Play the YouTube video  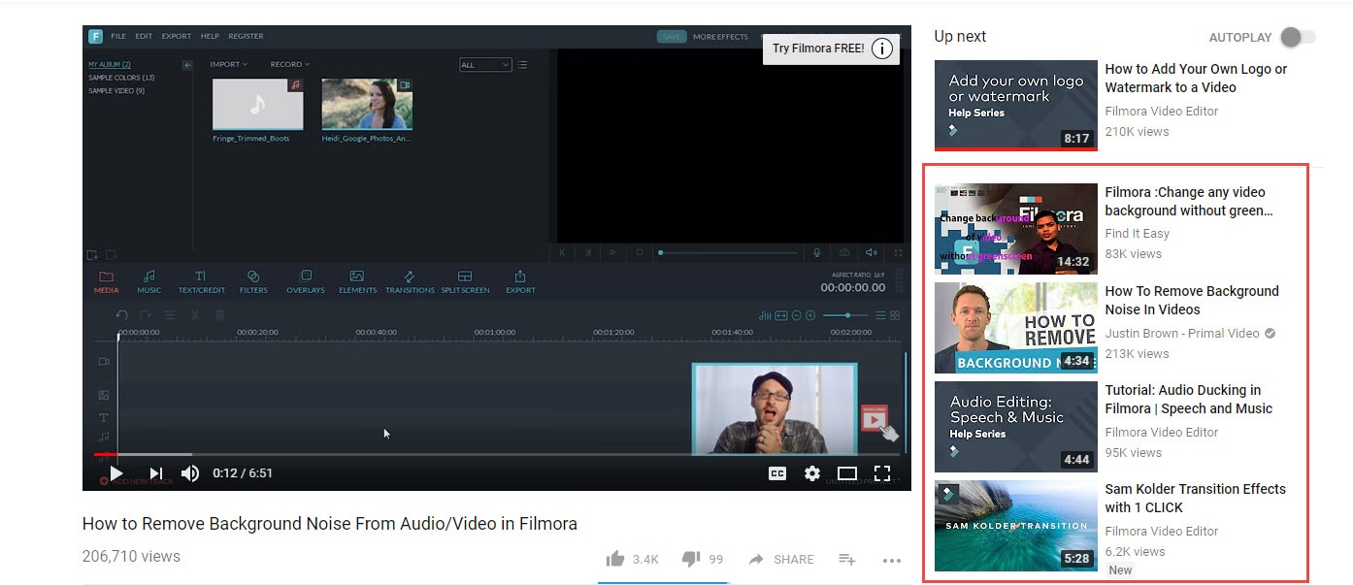(x=116, y=473)
